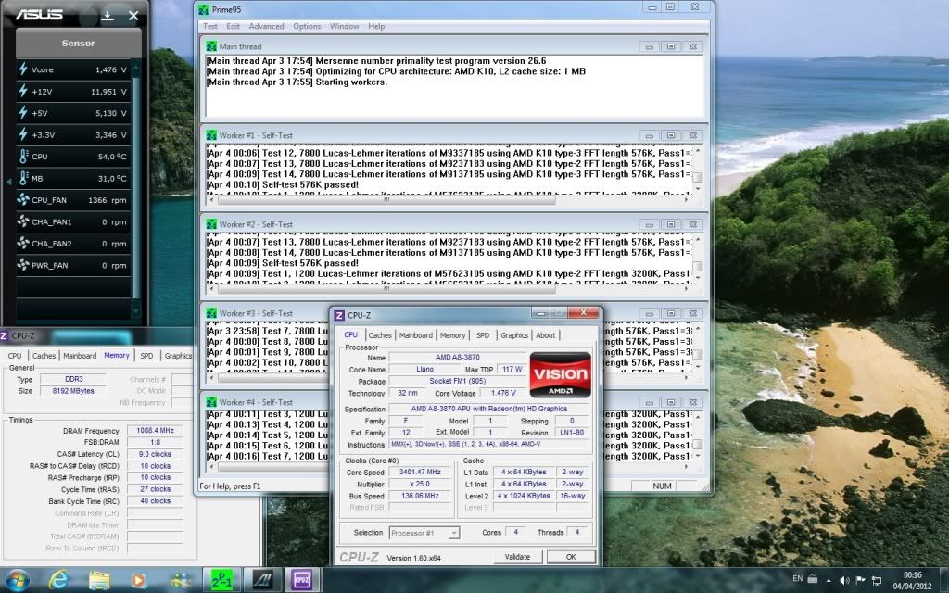Close the ASUS sensor panel with the X

pyautogui.click(x=133, y=16)
